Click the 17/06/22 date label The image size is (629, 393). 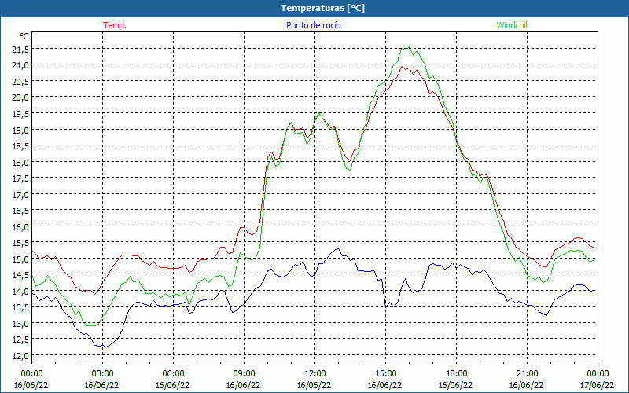597,385
